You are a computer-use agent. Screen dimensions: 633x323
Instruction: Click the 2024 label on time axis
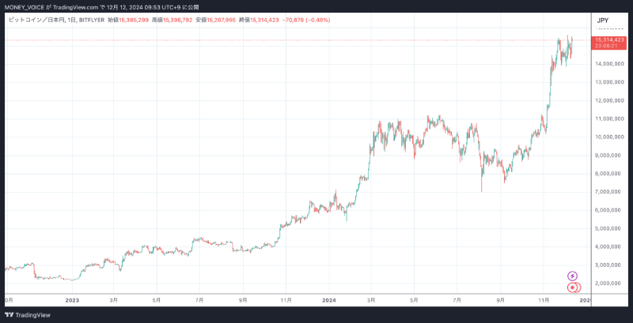click(330, 300)
